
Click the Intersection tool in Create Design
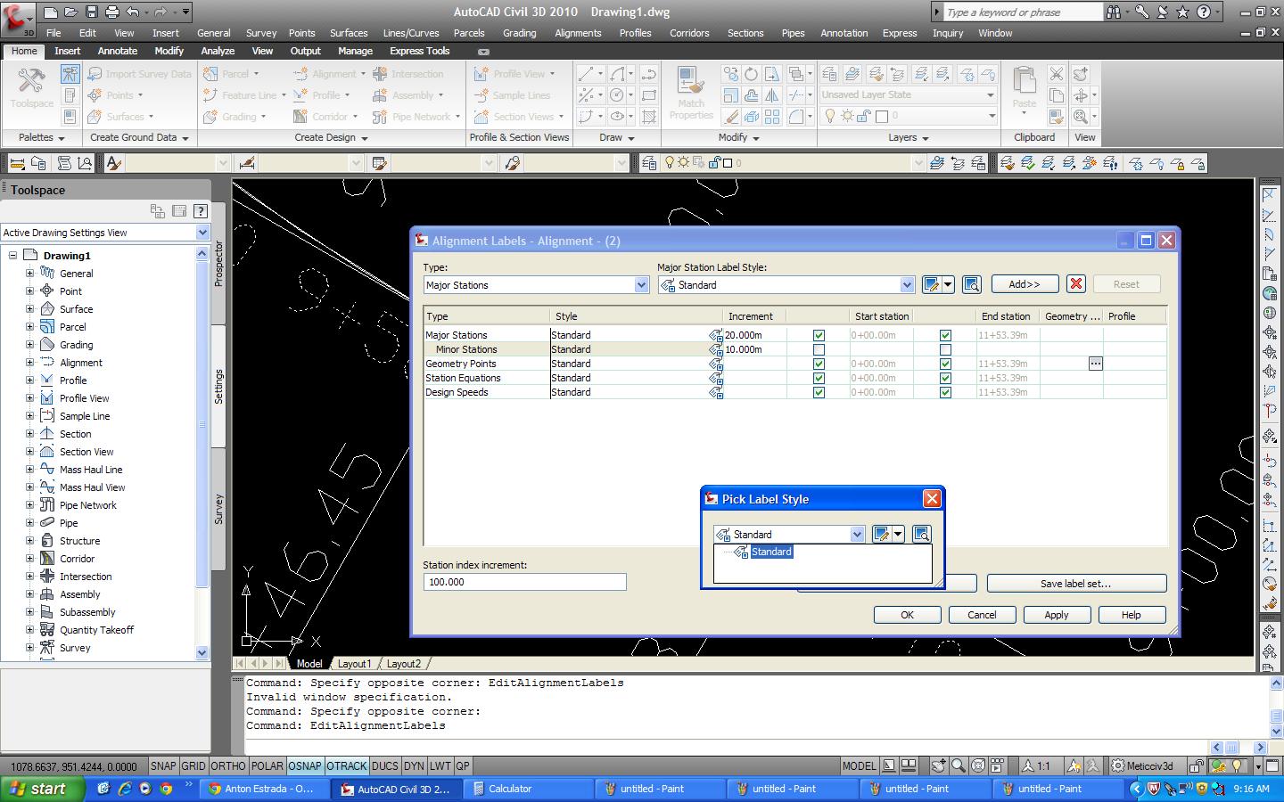pyautogui.click(x=408, y=74)
